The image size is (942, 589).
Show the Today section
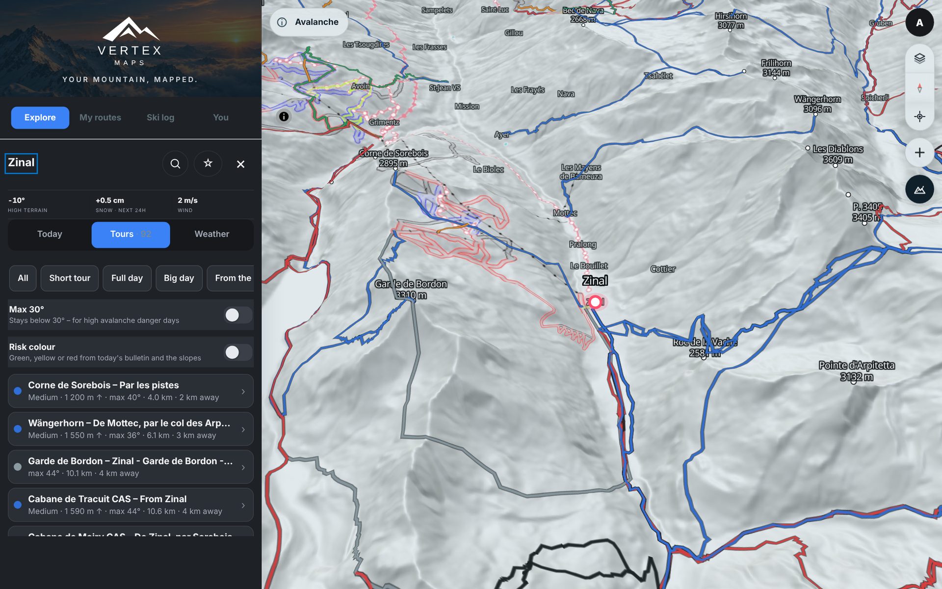(50, 234)
